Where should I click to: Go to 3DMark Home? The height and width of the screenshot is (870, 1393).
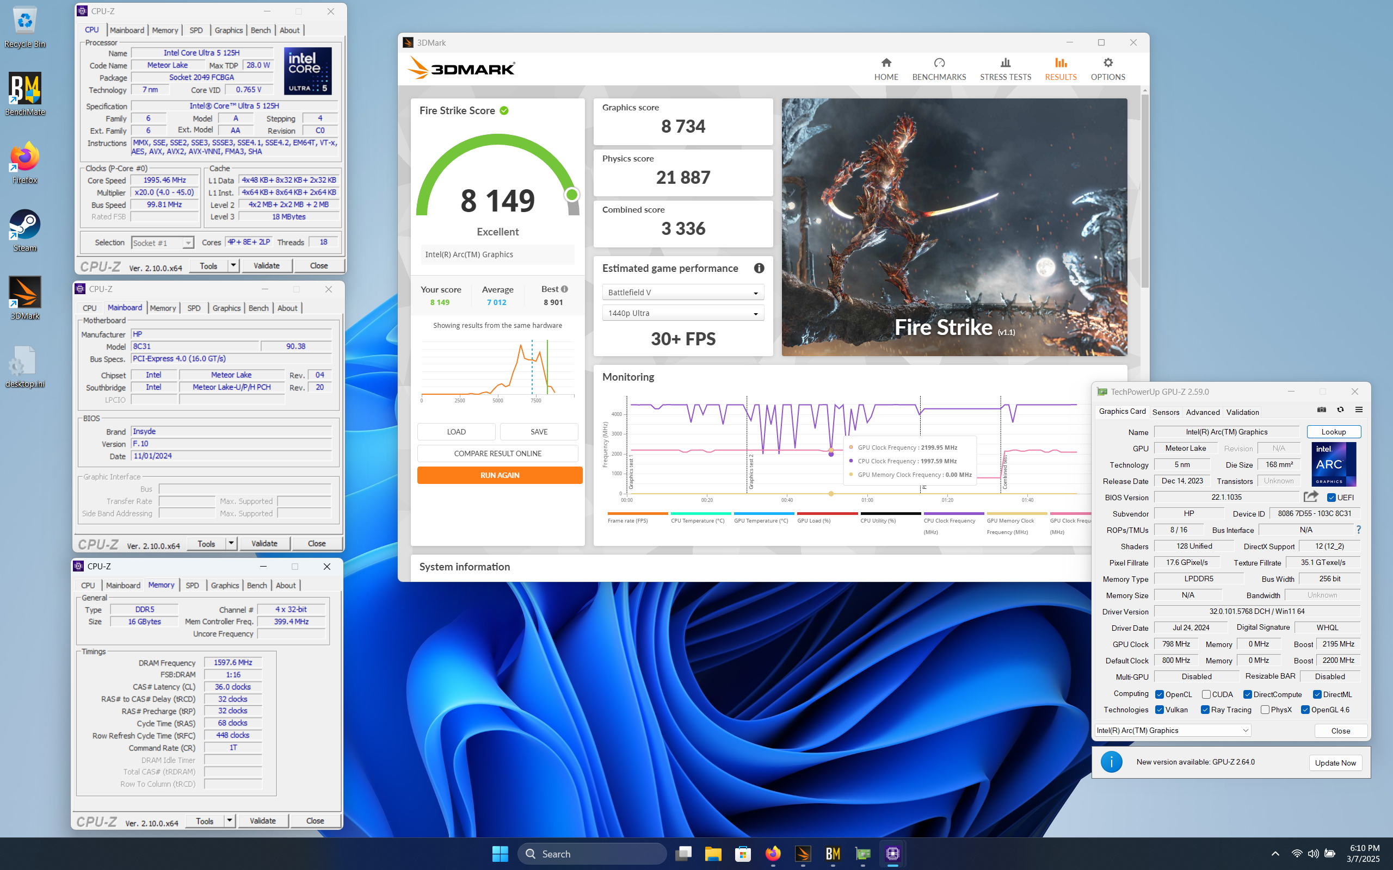coord(886,69)
